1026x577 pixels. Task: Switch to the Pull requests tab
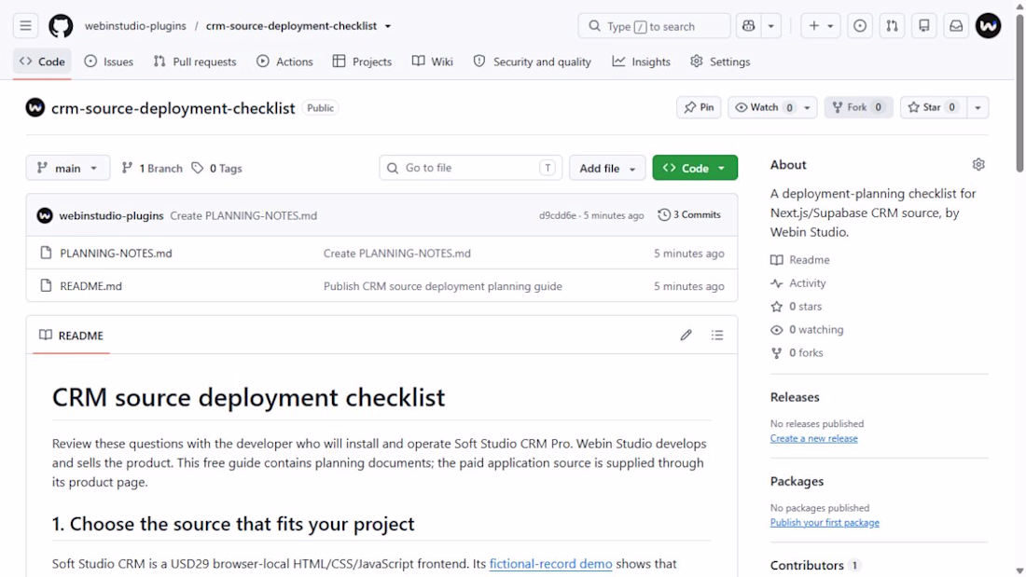194,62
